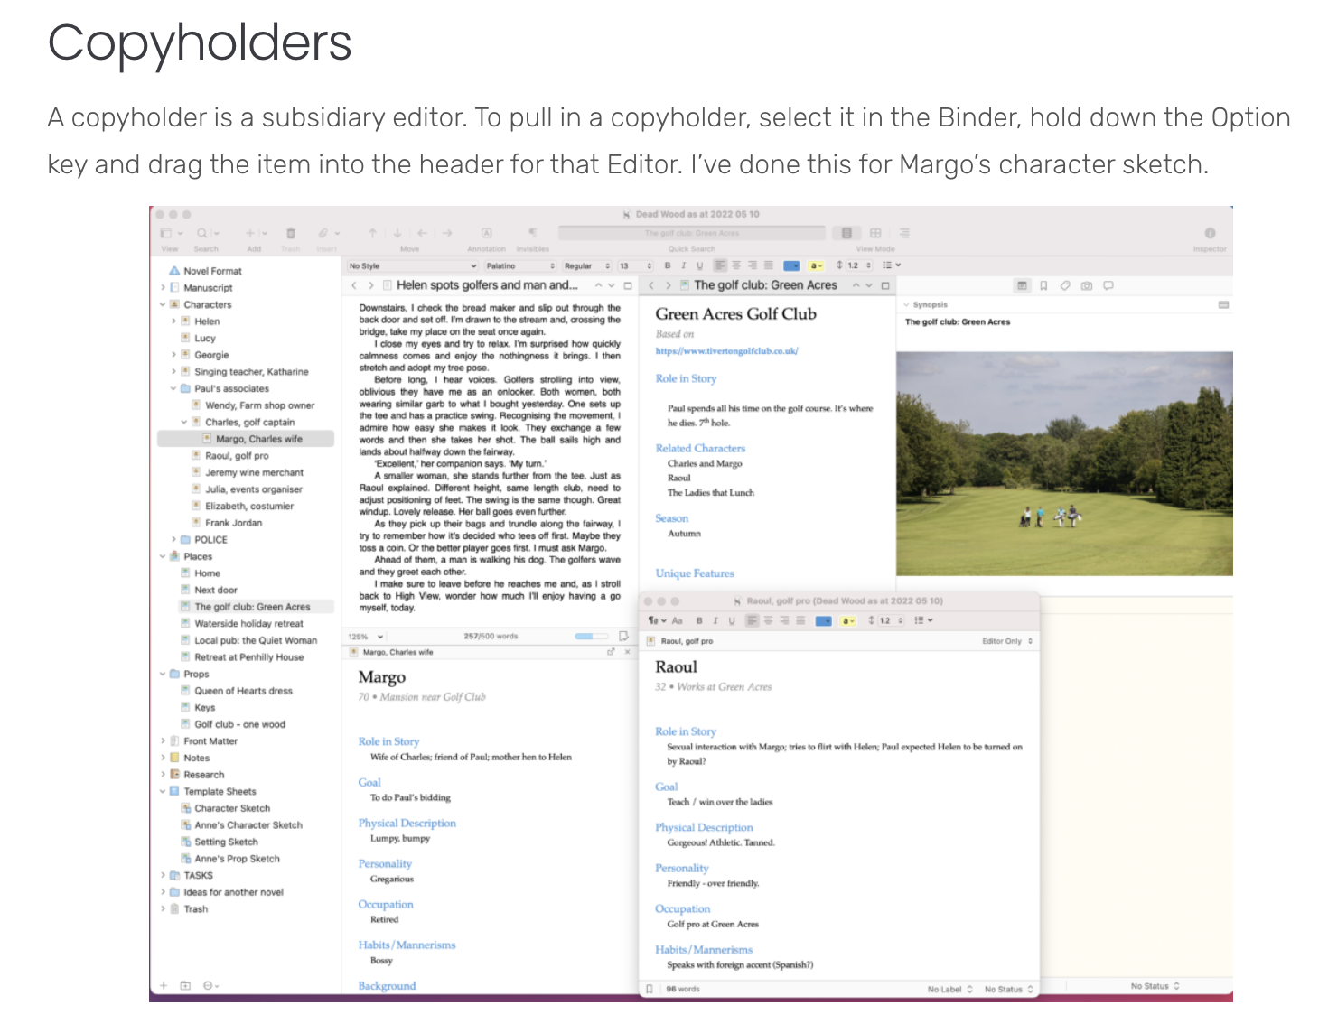Screen dimensions: 1328x1024
Task: Select Raoul, golf pro in binder
Action: [237, 456]
